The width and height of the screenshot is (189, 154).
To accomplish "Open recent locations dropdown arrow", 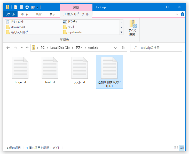I will pos(22,47).
